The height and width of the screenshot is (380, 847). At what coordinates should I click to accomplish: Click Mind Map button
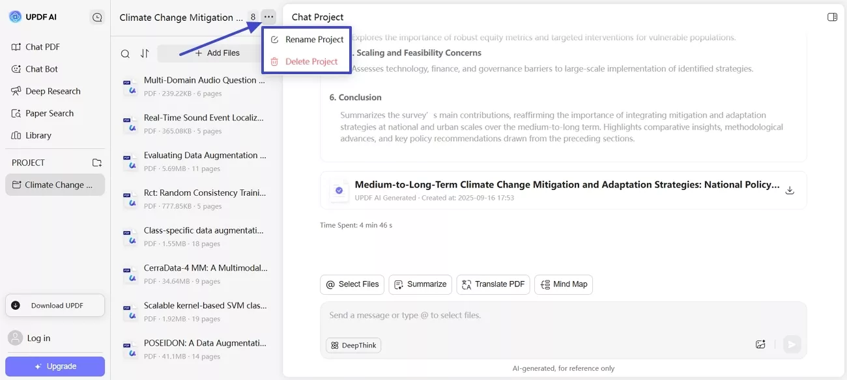[x=564, y=284]
